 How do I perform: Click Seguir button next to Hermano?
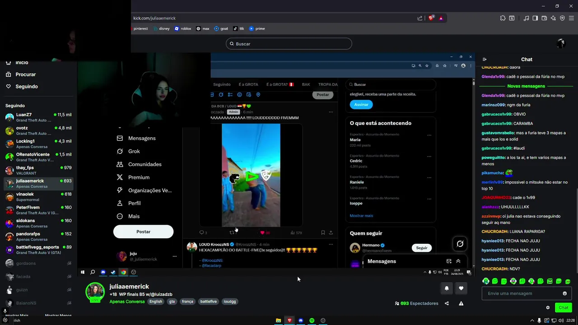coord(422,248)
